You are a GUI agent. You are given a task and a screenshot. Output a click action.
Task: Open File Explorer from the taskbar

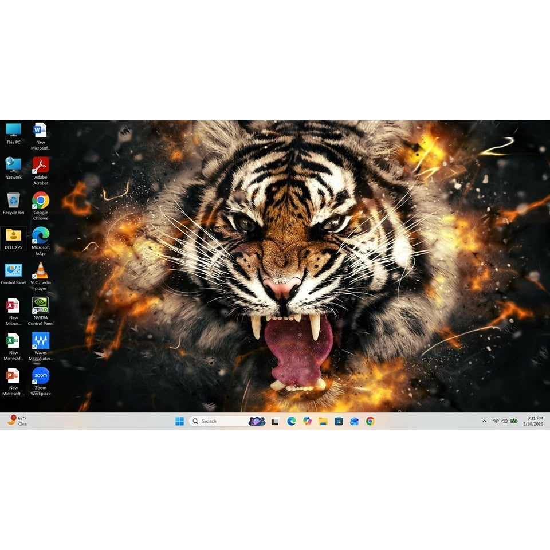pyautogui.click(x=323, y=421)
